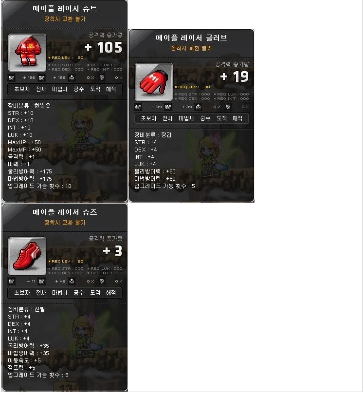This screenshot has width=364, height=396.
Task: Select 마법사 job label in the glove tooltip
Action: coord(186,118)
